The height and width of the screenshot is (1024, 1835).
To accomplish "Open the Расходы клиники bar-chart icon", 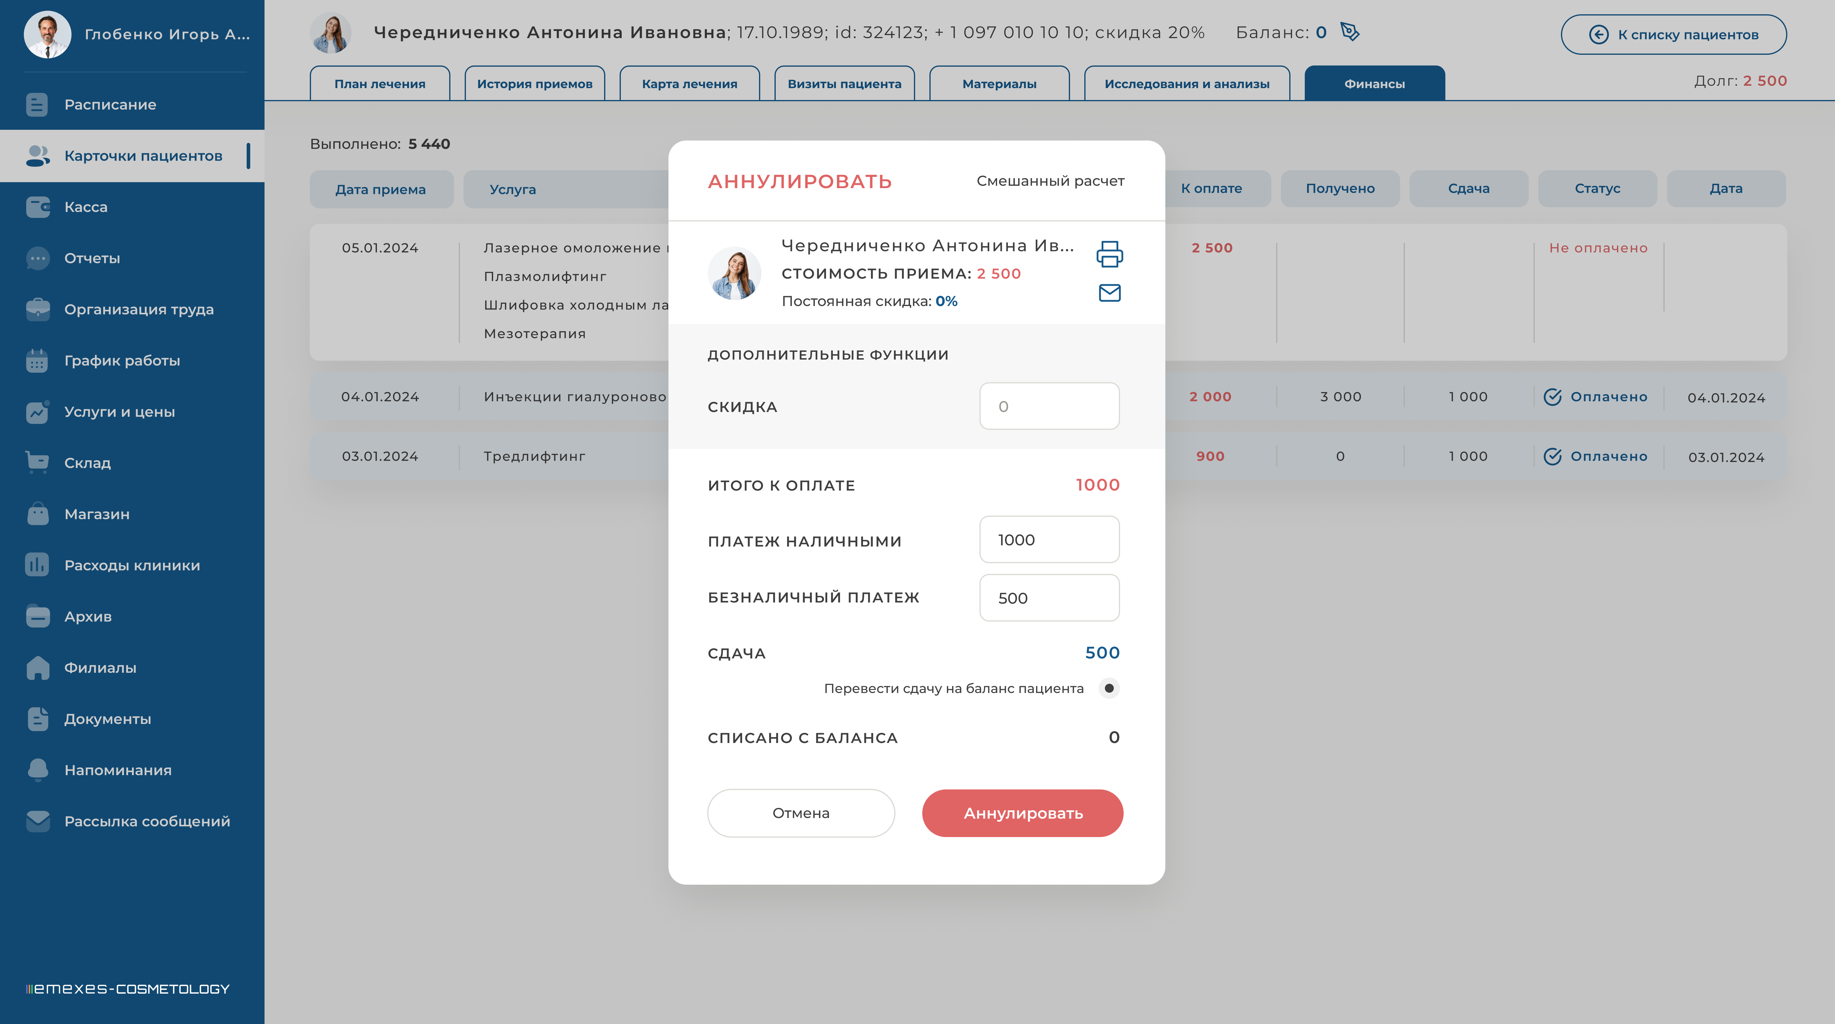I will tap(37, 565).
